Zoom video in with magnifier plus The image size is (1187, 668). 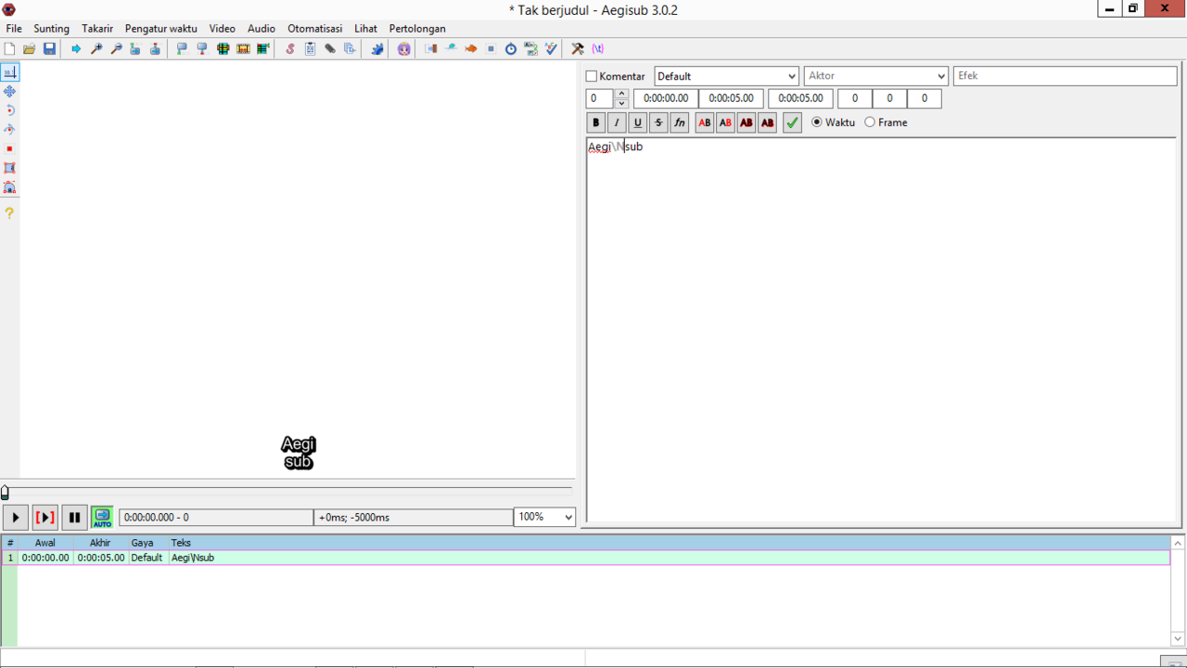[96, 48]
